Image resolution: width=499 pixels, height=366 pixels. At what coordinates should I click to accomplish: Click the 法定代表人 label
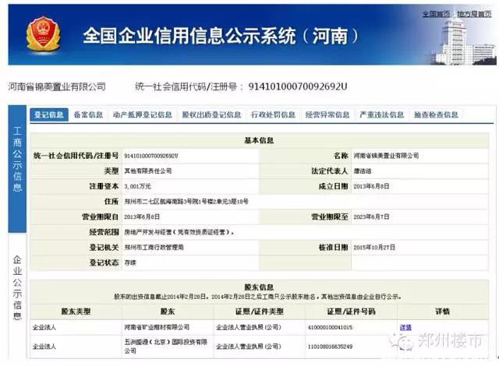coord(329,171)
